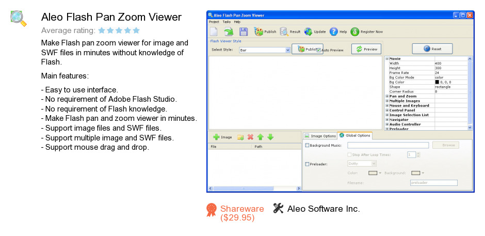
Task: Open the Project menu
Action: 214,22
